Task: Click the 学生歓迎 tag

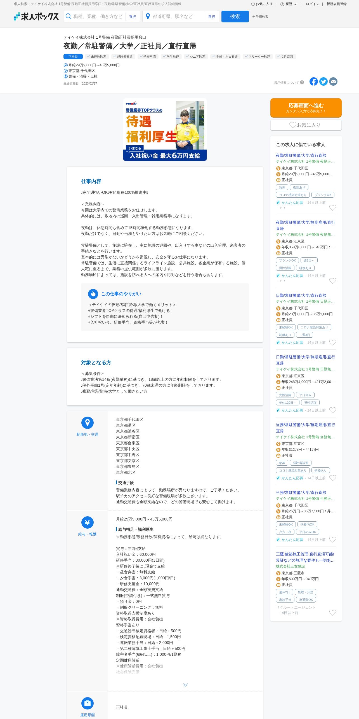Action: (171, 57)
